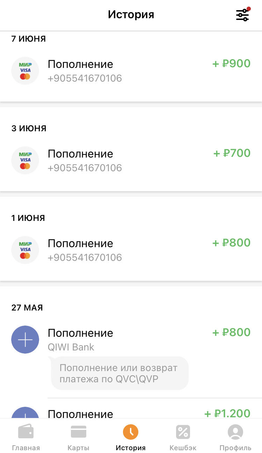Image resolution: width=262 pixels, height=453 pixels.
Task: Tap the cards icon in bottom bar
Action: pyautogui.click(x=79, y=432)
